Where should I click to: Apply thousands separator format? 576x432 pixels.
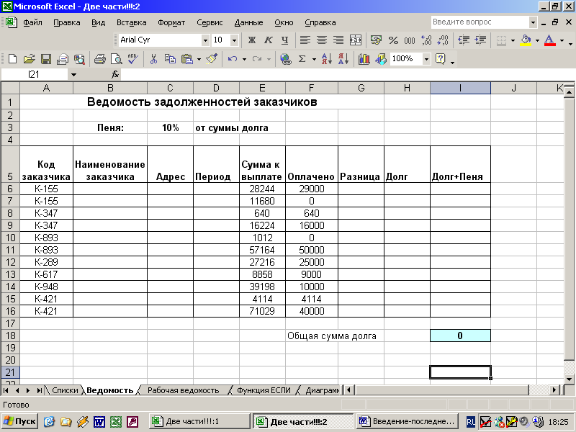[x=409, y=40]
